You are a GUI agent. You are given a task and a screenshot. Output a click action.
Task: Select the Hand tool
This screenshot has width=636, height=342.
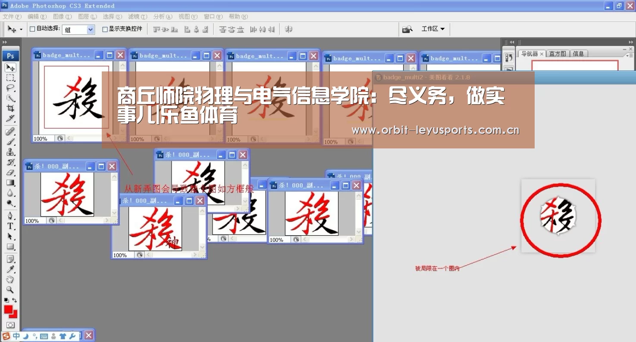click(x=10, y=280)
